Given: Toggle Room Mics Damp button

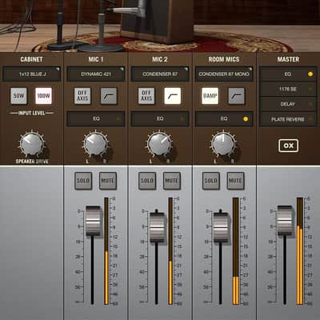Looking at the screenshot, I should tap(210, 96).
